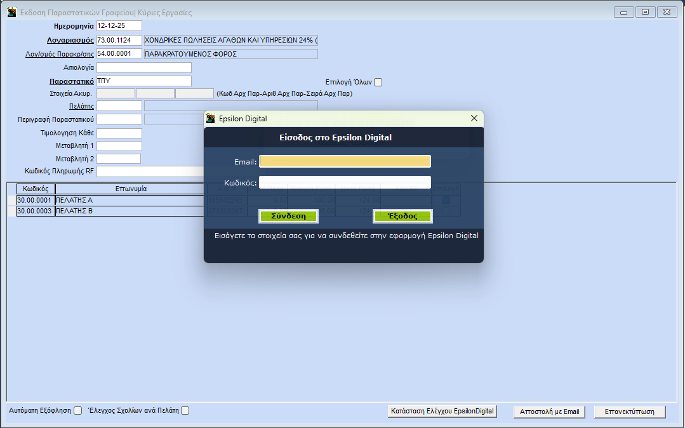Click the main window title bar app icon
Screen dimensions: 685x428
tap(11, 12)
